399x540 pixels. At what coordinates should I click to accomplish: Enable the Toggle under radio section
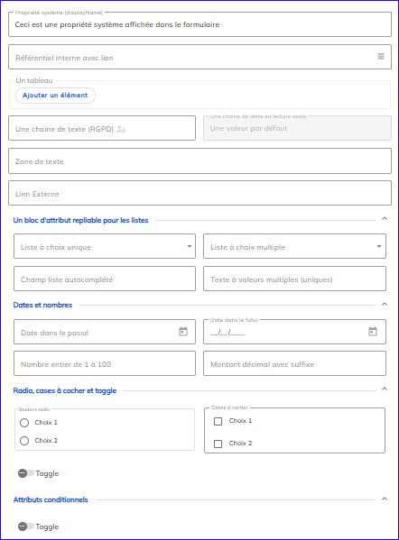26,473
